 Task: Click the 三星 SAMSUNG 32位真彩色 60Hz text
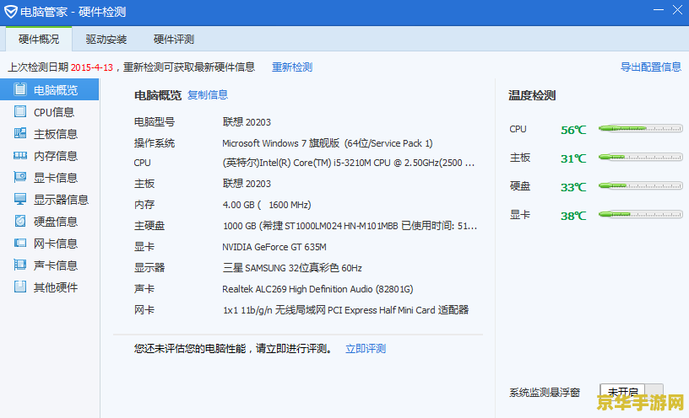[x=292, y=268]
